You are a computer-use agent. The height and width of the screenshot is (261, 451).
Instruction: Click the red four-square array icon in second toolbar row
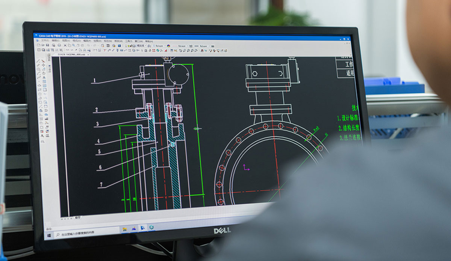pos(154,50)
